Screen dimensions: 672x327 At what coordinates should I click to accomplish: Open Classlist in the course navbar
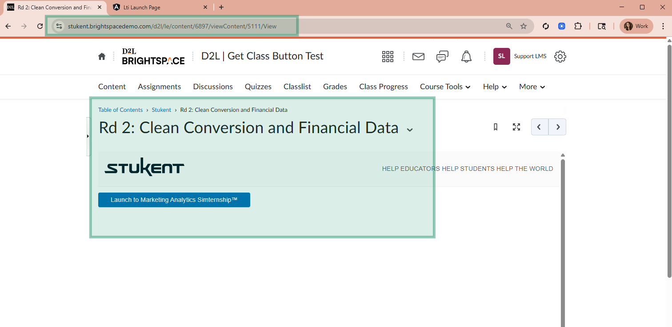[x=297, y=87]
